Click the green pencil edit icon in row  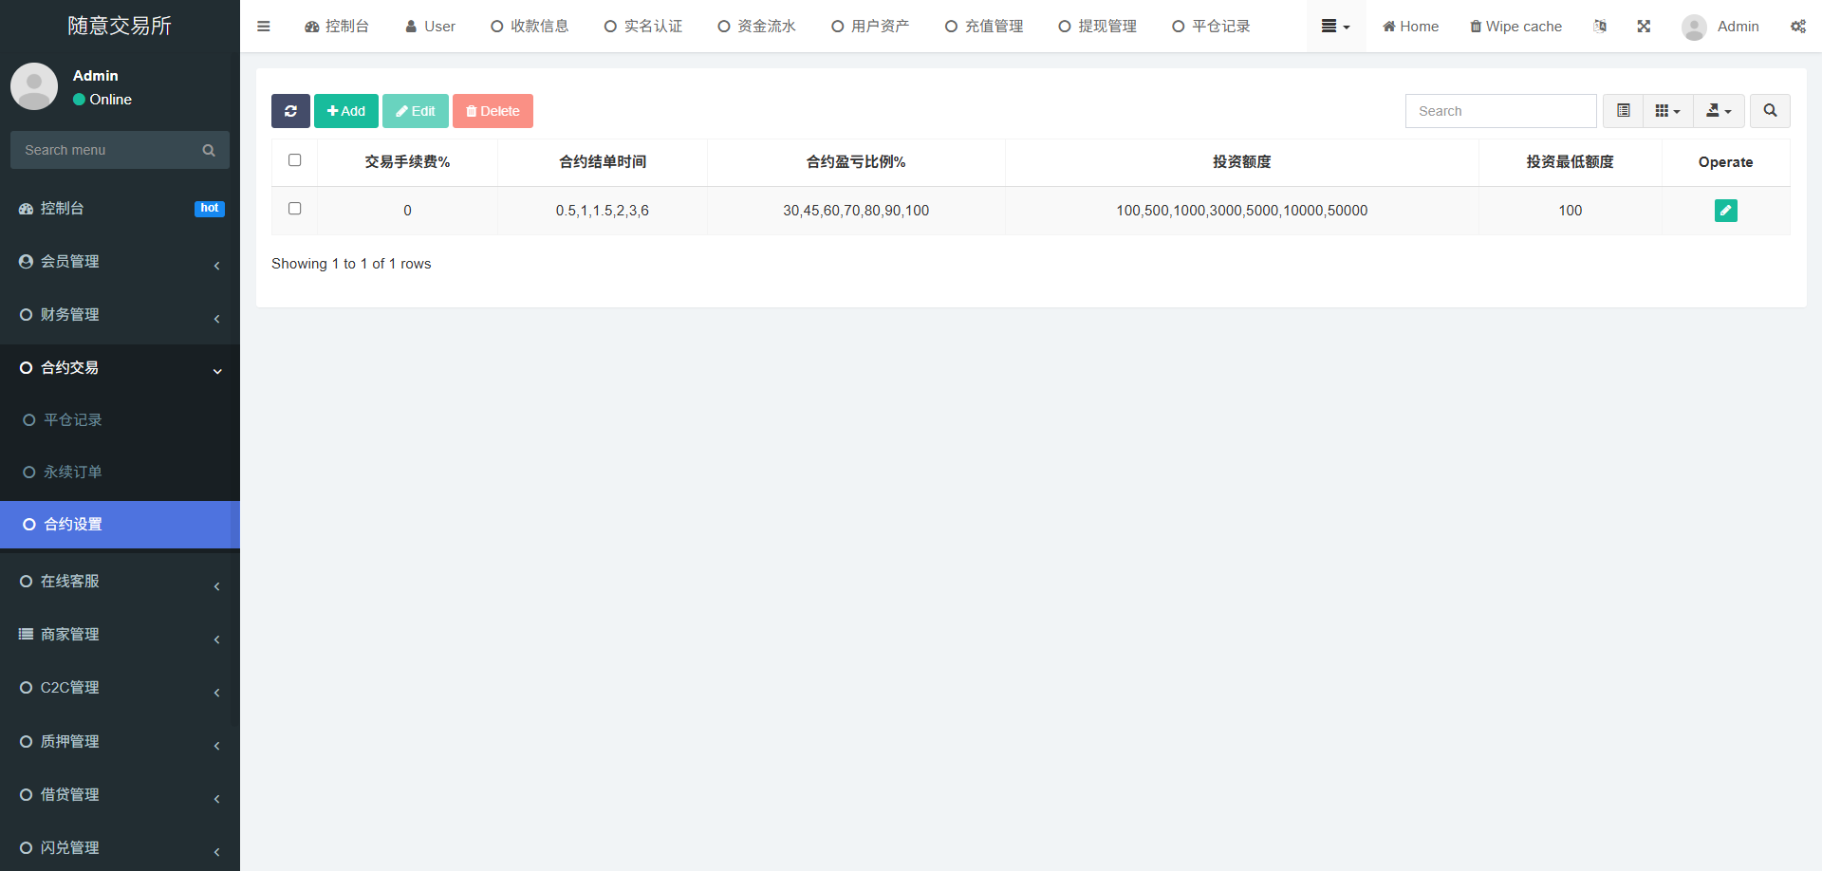(x=1725, y=211)
